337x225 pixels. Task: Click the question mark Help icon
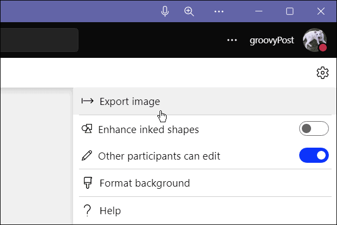click(87, 210)
